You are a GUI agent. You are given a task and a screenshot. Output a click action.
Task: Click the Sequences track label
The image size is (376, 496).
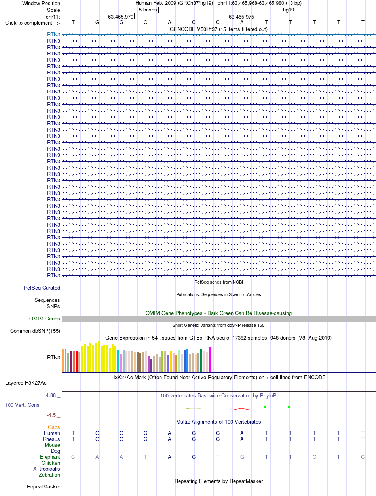(47, 300)
